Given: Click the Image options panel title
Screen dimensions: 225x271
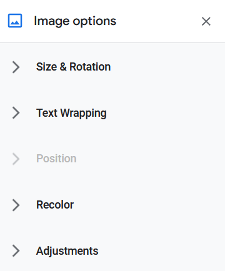Looking at the screenshot, I should pos(75,21).
